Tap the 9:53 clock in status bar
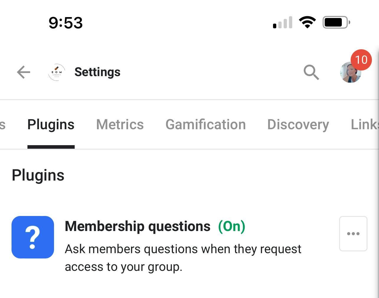 (66, 23)
